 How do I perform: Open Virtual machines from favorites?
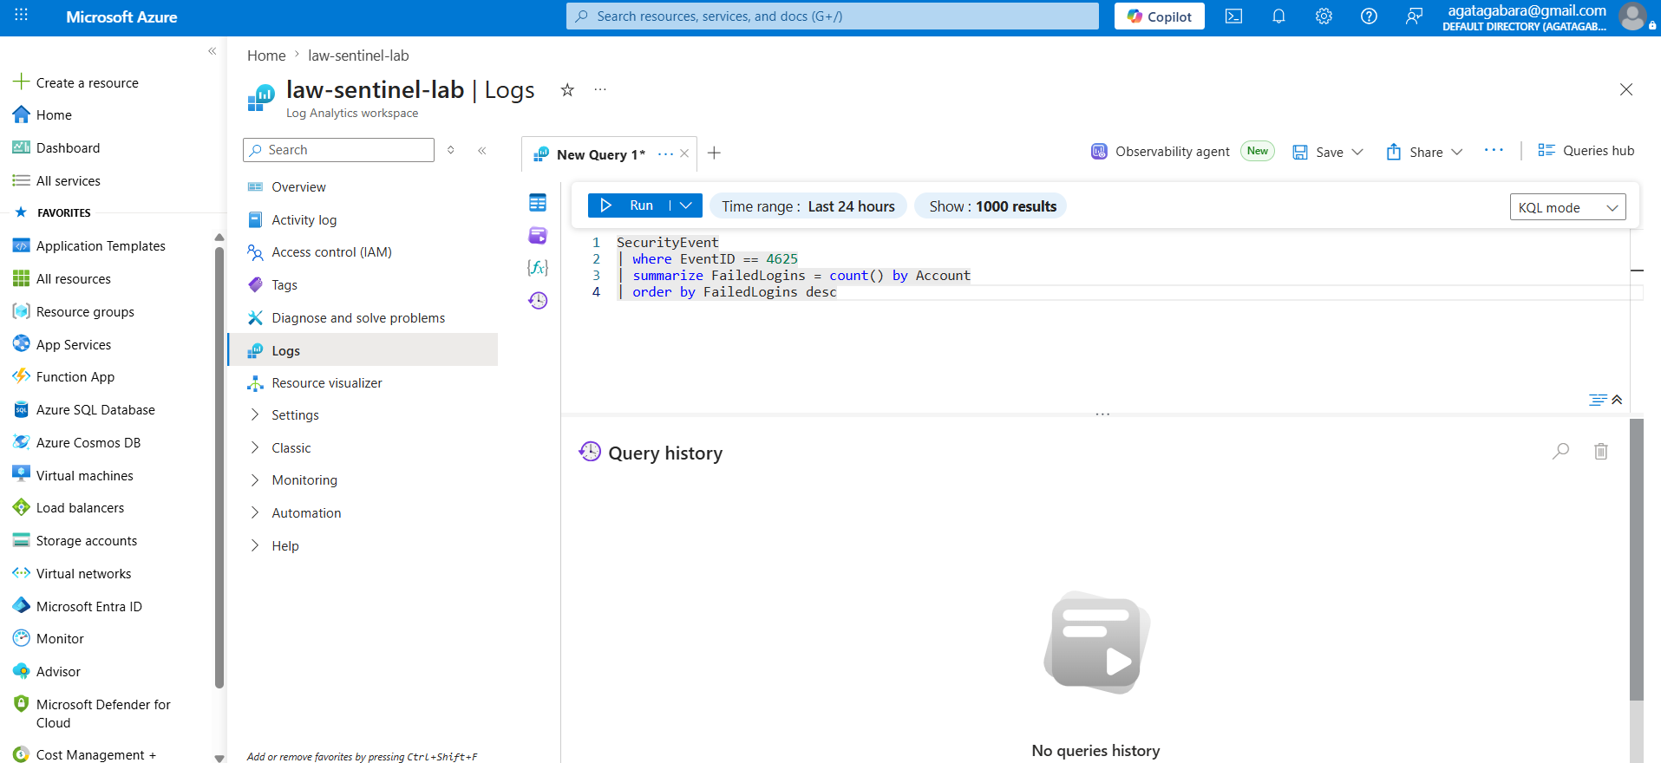coord(85,476)
